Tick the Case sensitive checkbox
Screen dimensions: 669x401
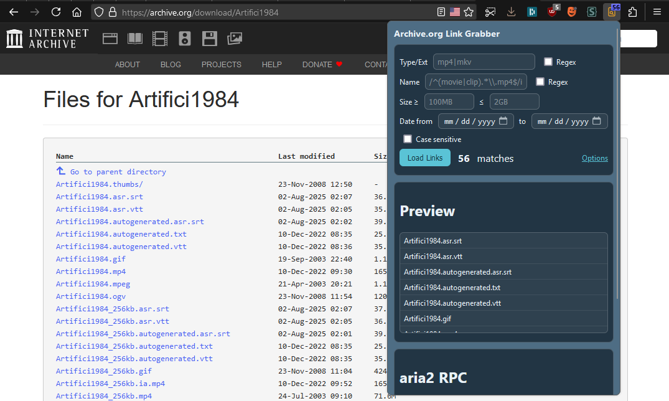pyautogui.click(x=408, y=139)
